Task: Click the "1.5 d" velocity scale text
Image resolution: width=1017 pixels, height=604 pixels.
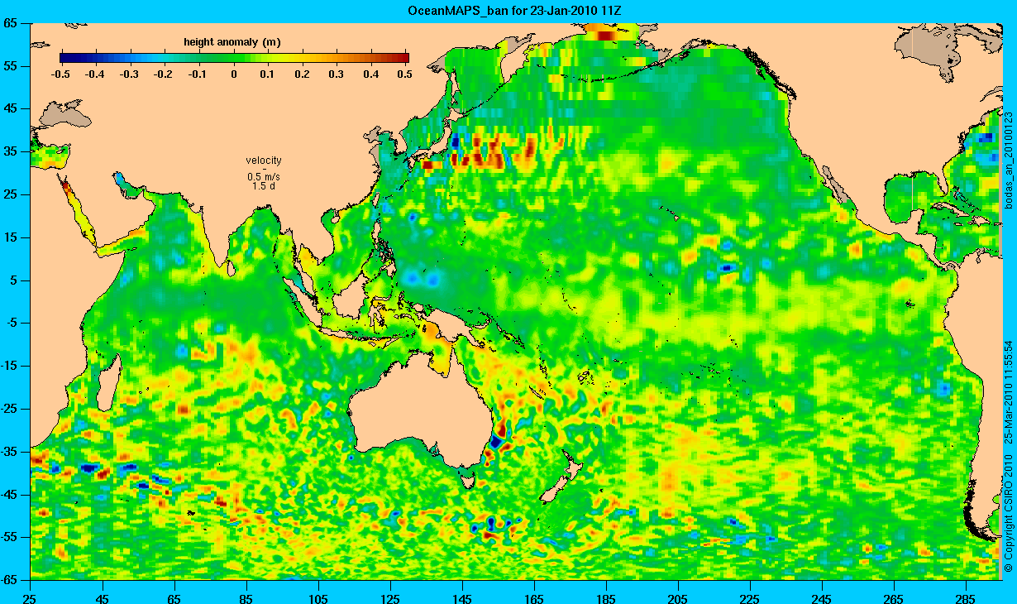Action: point(264,186)
